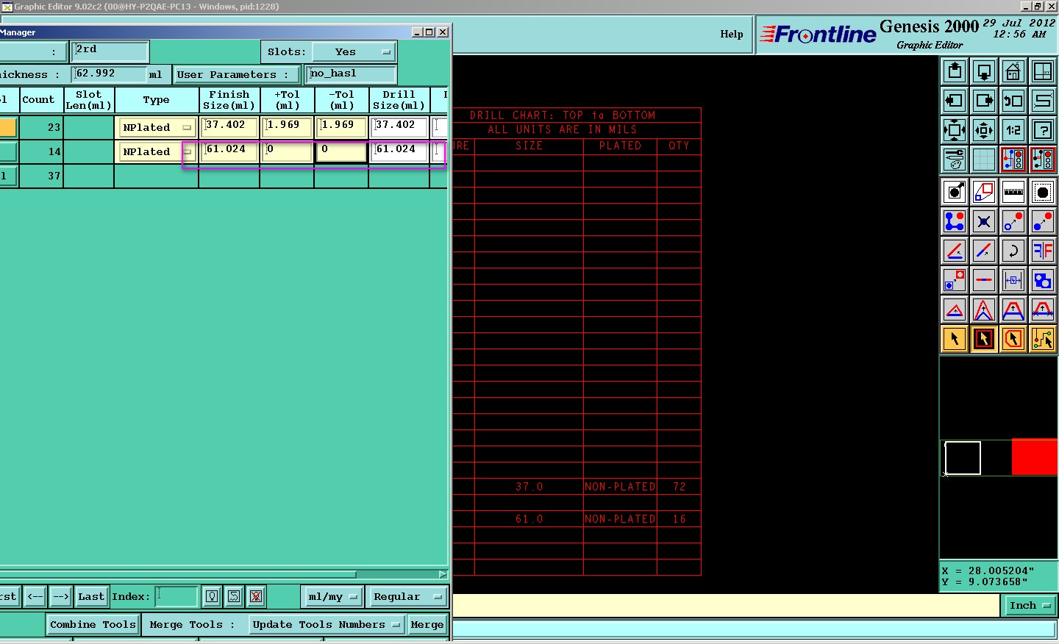This screenshot has height=644, width=1059.
Task: Select the net select arrow tool
Action: pyautogui.click(x=1043, y=339)
